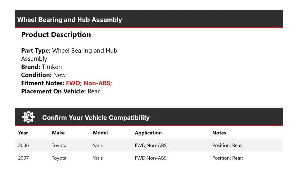Click the red FWD; Non-ABS; fitment note

(x=89, y=83)
